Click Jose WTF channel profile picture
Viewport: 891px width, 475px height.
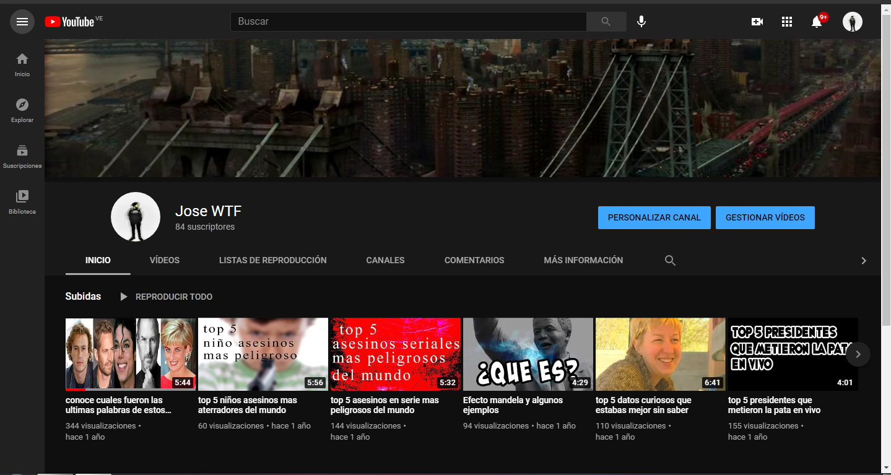[x=136, y=217]
